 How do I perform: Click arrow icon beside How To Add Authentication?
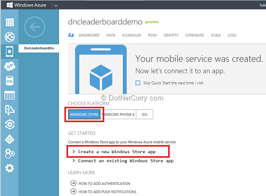coord(73,183)
